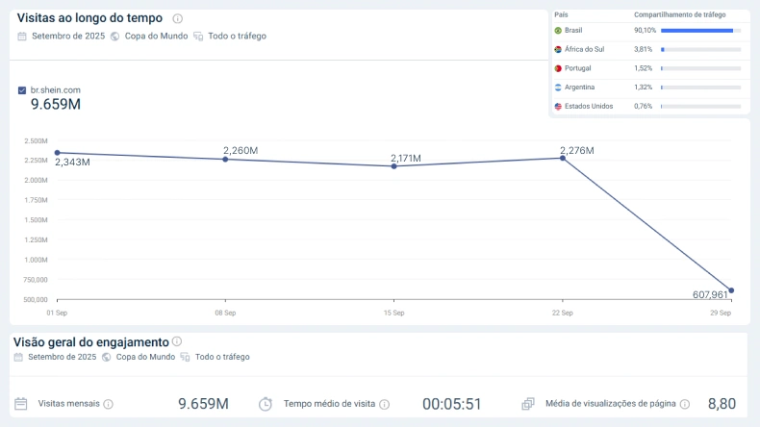Viewport: 760px width, 427px height.
Task: Open Copa do Mundo filter in engagement section
Action: [145, 357]
